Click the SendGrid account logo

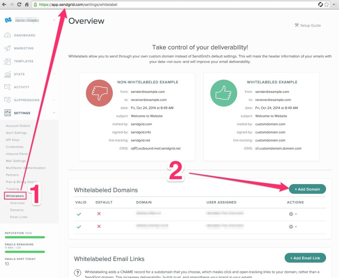(8, 20)
